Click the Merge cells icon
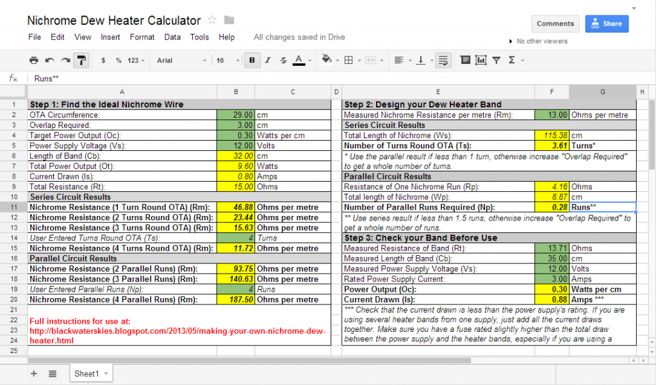This screenshot has width=656, height=385. (x=371, y=61)
